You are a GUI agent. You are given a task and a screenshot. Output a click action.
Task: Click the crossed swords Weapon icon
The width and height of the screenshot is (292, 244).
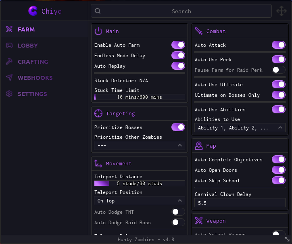point(199,221)
